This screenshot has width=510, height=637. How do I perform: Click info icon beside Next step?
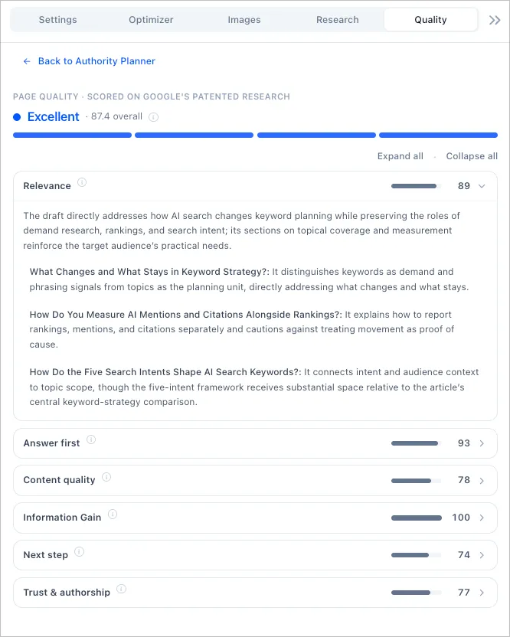(79, 552)
